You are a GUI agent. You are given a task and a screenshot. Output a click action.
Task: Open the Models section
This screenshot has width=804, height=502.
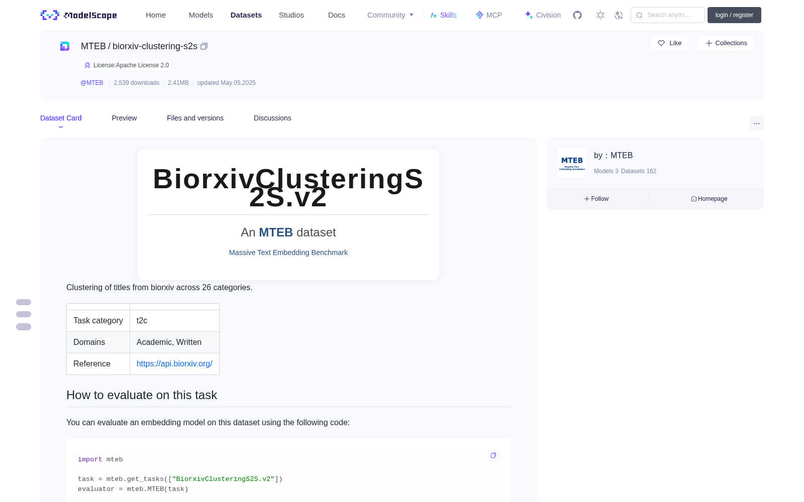(201, 15)
